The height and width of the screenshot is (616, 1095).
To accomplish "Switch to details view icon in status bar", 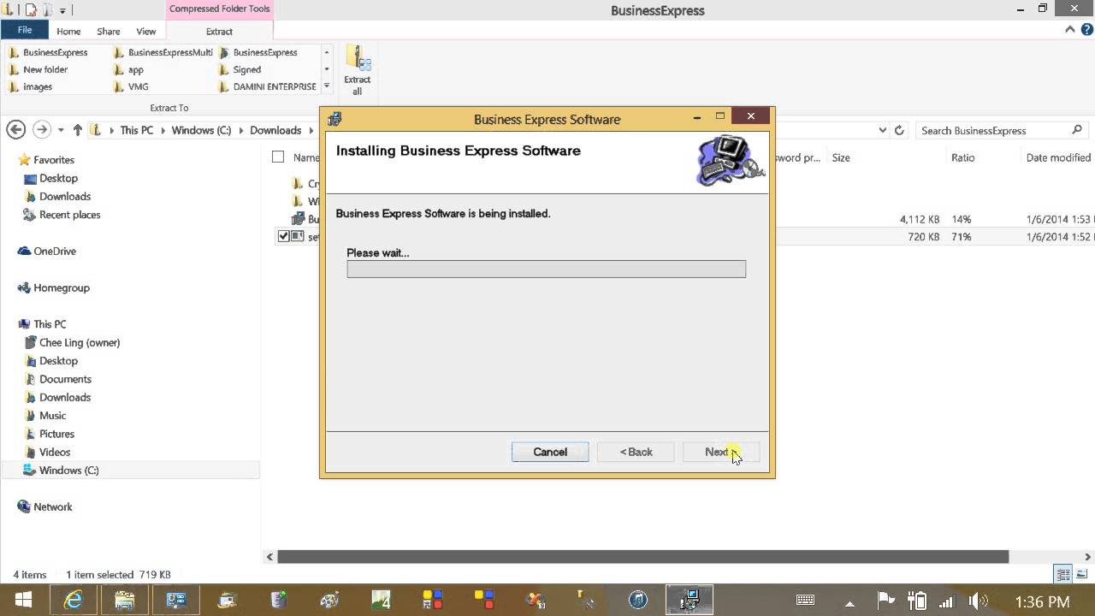I will click(x=1063, y=575).
